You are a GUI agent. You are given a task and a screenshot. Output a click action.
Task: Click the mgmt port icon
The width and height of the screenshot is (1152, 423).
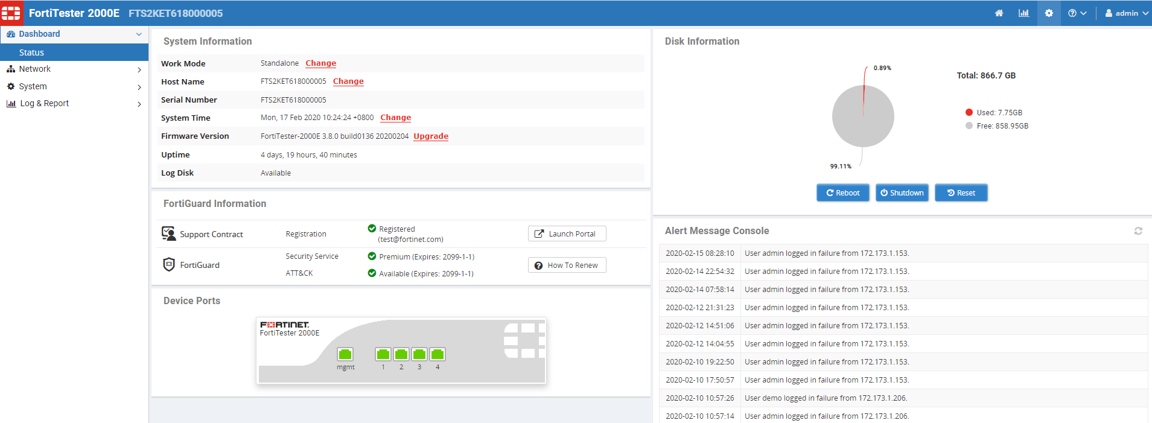[x=345, y=354]
